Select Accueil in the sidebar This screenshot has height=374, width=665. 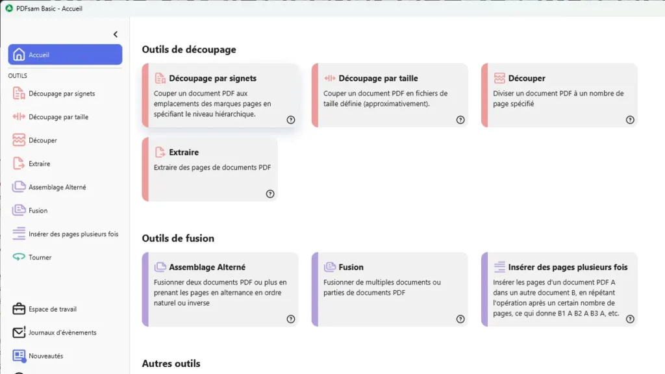(x=65, y=55)
